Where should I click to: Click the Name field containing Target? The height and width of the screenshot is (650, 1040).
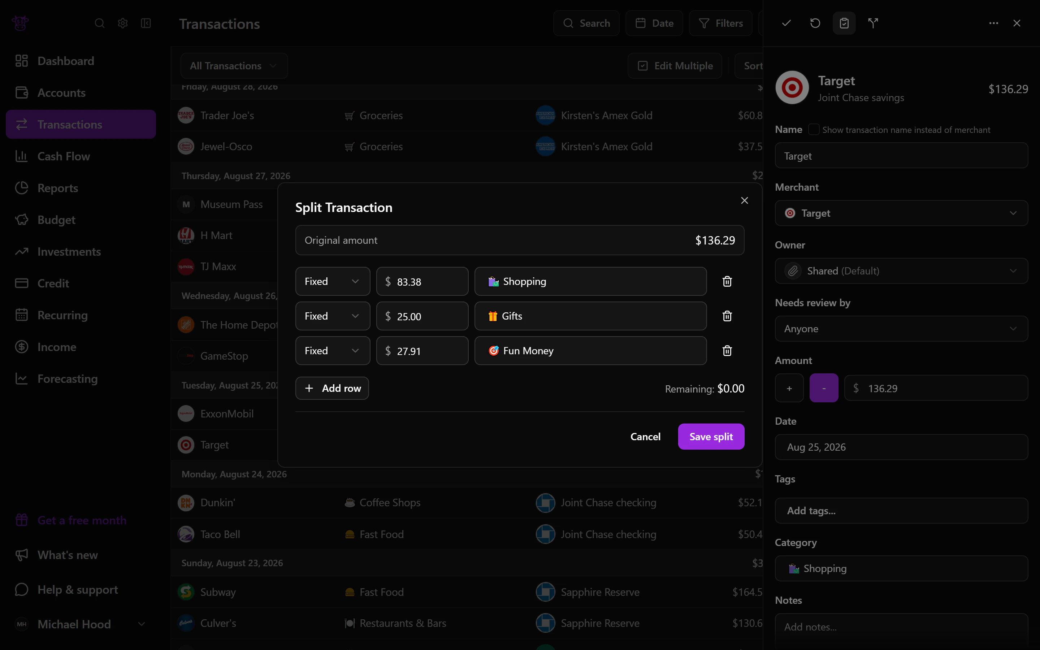click(x=902, y=156)
